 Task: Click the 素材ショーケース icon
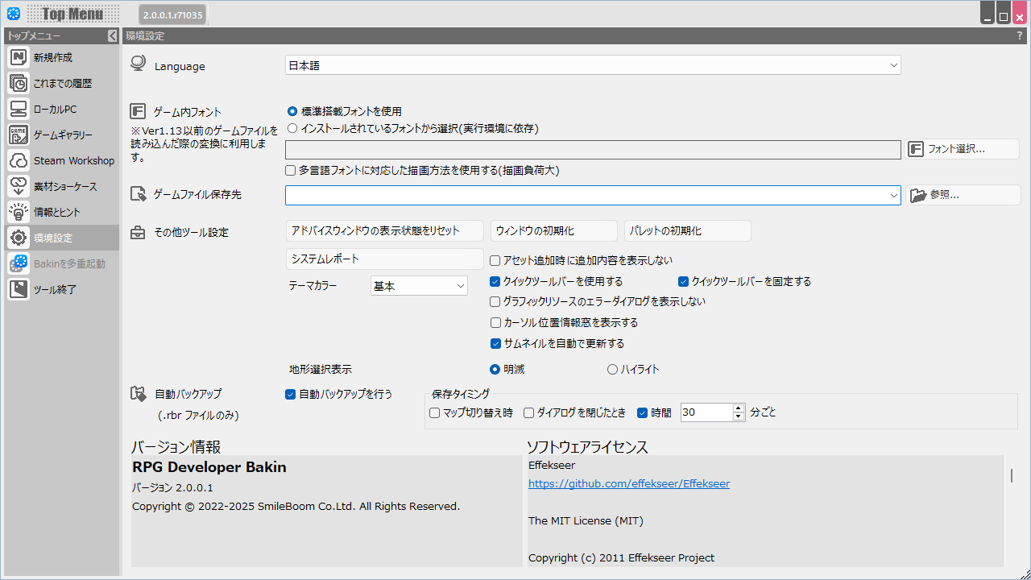click(19, 186)
